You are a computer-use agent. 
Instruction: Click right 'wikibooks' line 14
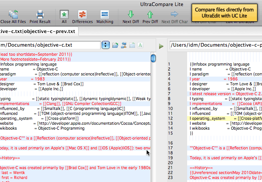[x=225, y=129]
